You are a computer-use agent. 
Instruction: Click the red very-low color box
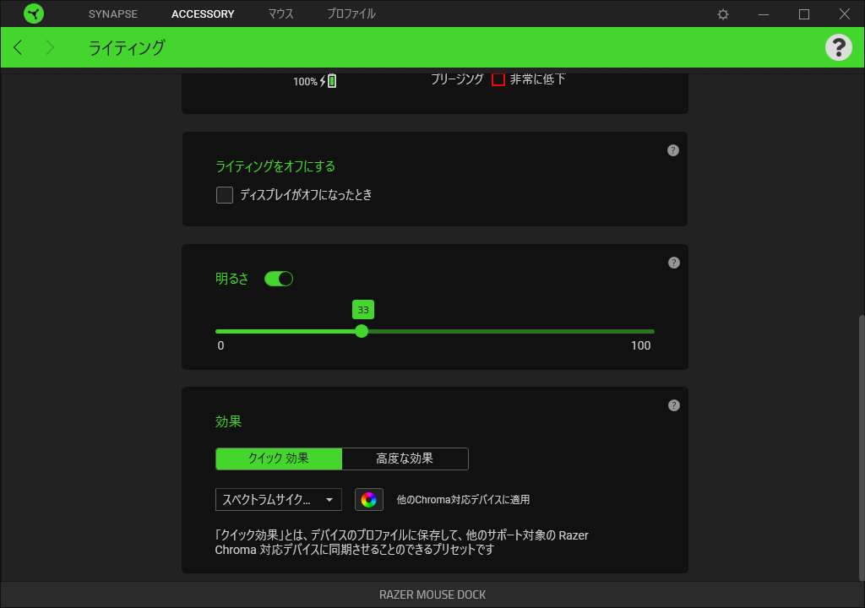tap(498, 79)
